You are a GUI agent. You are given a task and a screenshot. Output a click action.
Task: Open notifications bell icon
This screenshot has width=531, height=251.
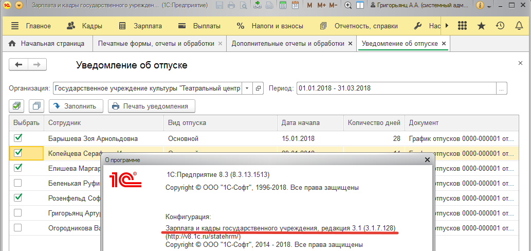click(x=519, y=26)
